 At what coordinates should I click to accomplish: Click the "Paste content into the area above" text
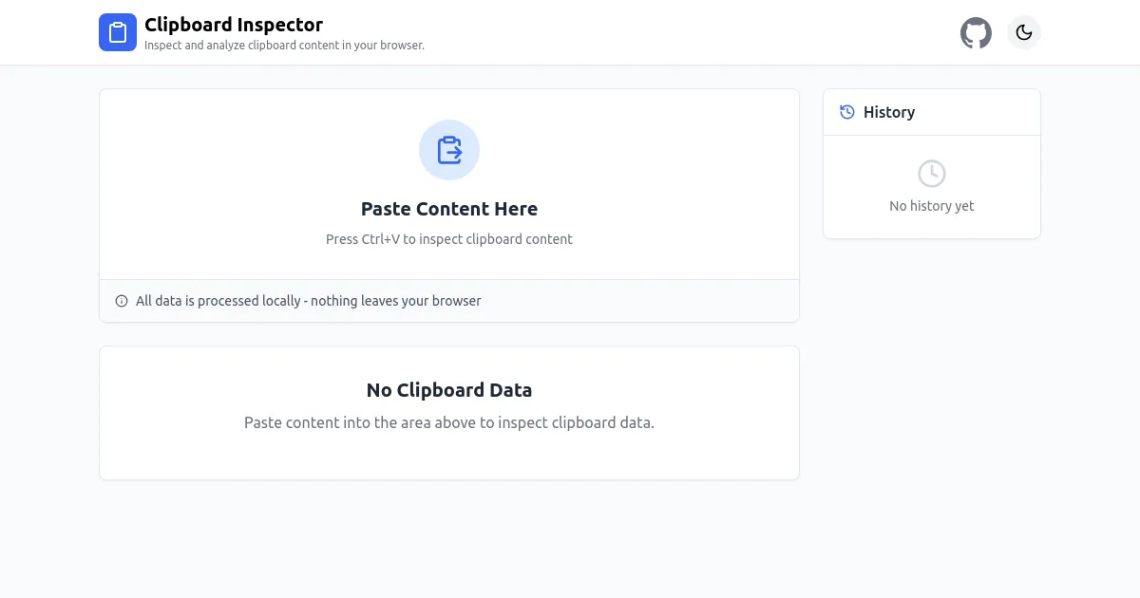pyautogui.click(x=449, y=422)
